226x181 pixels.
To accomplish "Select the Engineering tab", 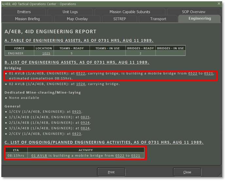I will point(200,19).
